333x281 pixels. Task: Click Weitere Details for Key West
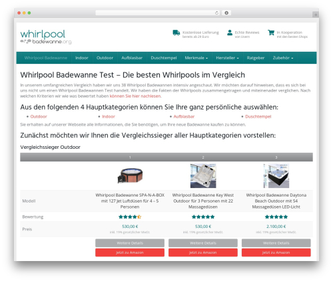click(203, 243)
